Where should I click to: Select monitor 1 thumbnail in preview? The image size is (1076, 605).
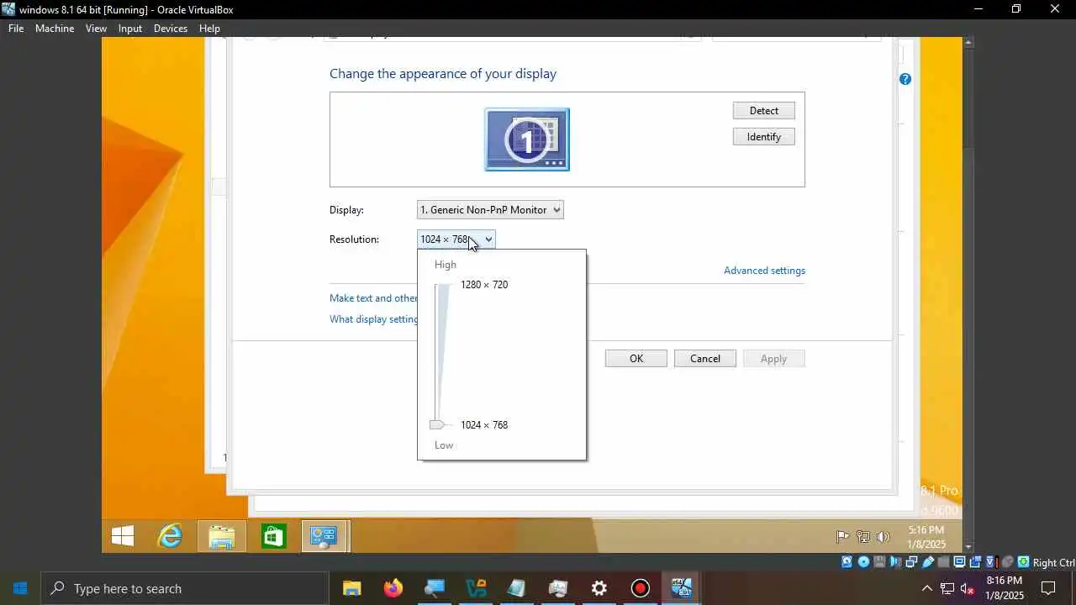tap(527, 139)
